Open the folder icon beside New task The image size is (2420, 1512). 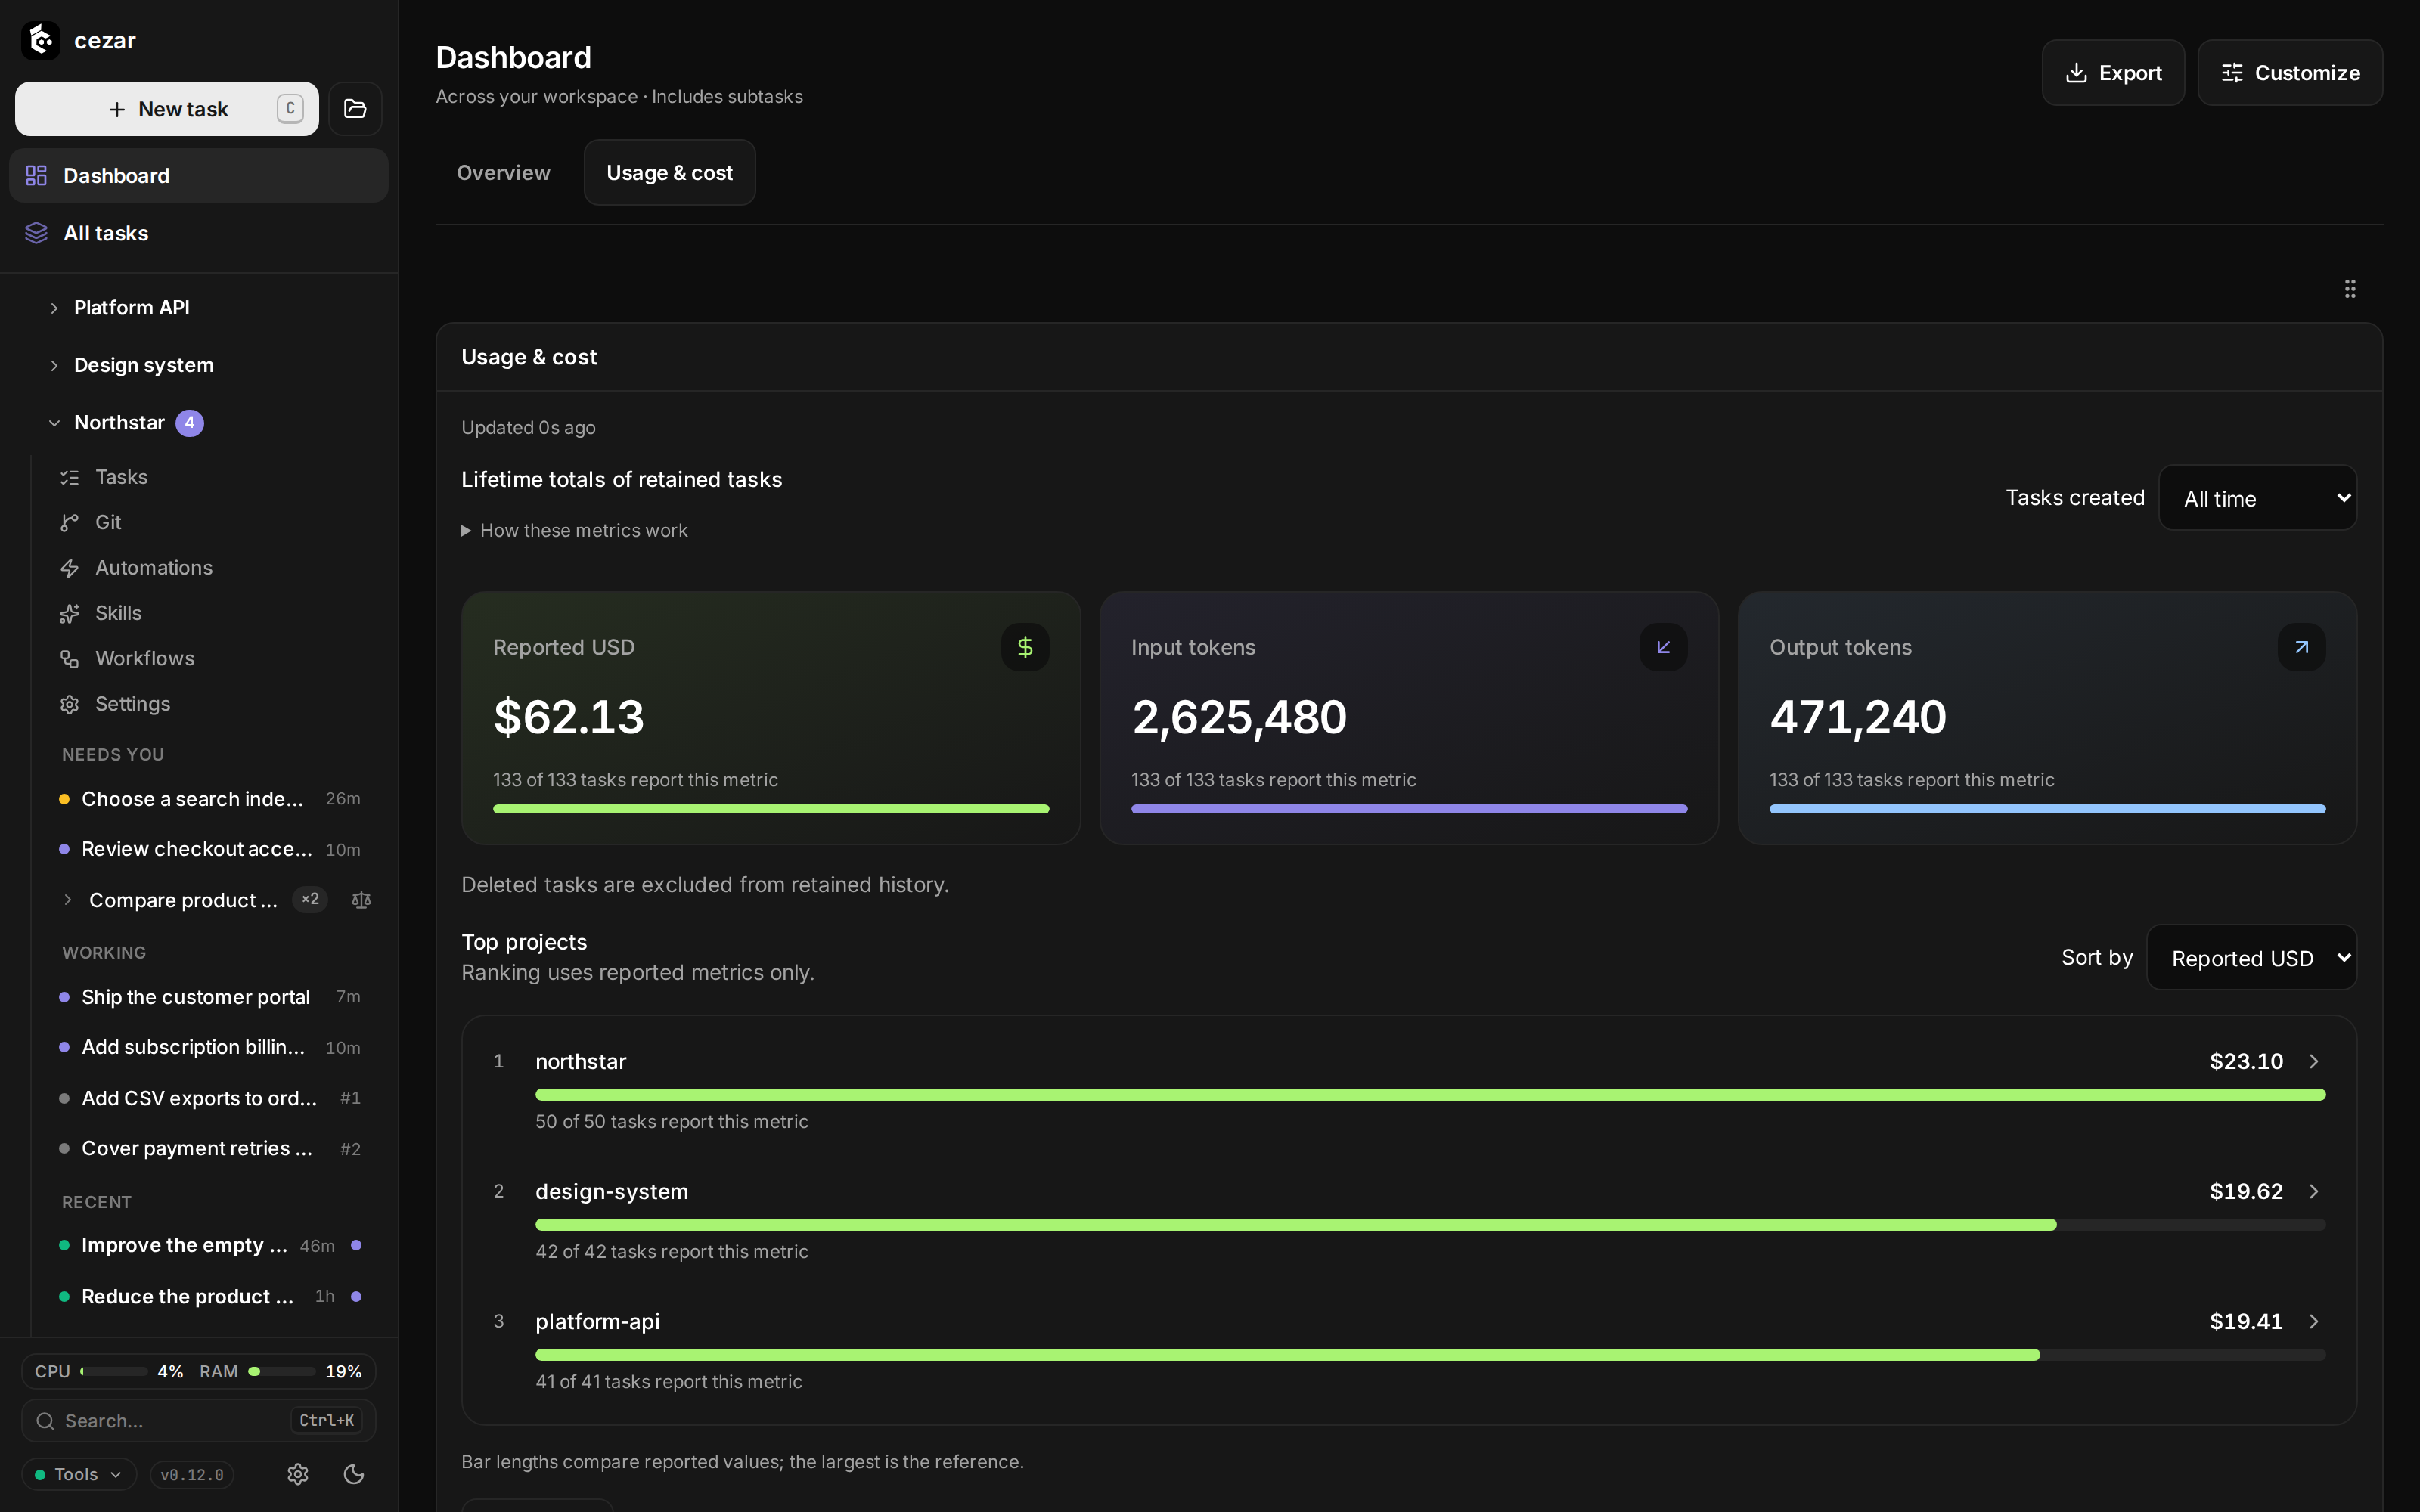coord(355,109)
